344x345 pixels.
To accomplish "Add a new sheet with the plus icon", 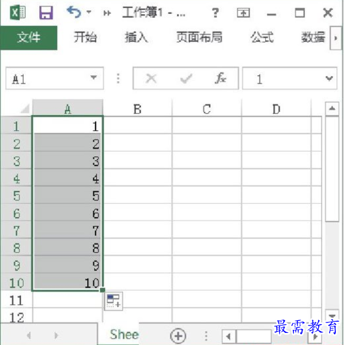I will click(178, 336).
